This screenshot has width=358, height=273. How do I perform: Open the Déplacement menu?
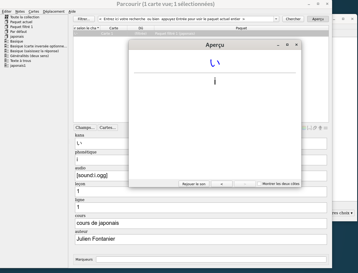[x=54, y=11]
